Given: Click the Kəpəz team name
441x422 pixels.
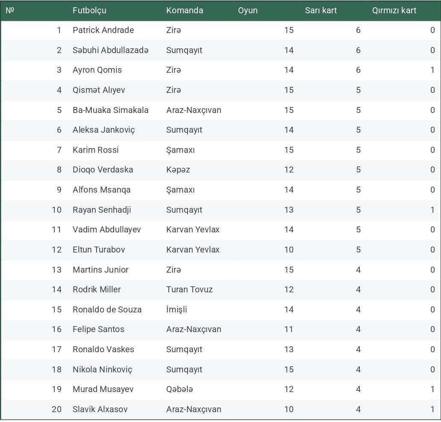Looking at the screenshot, I should point(178,169).
